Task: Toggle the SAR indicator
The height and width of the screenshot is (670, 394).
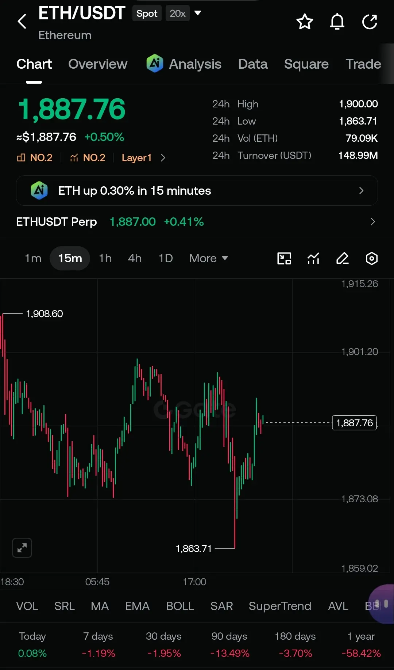Action: [x=222, y=606]
